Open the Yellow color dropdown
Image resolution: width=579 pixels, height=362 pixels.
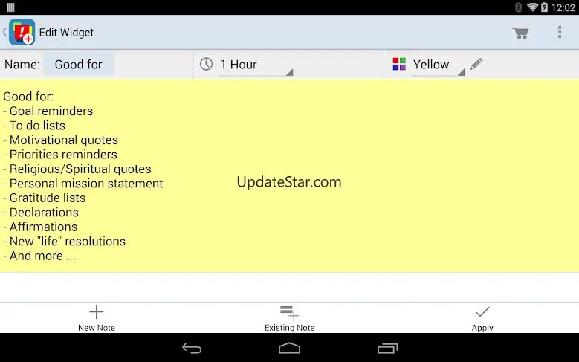(x=438, y=65)
